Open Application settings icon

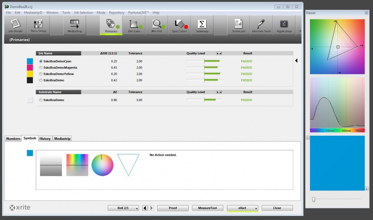click(x=284, y=26)
